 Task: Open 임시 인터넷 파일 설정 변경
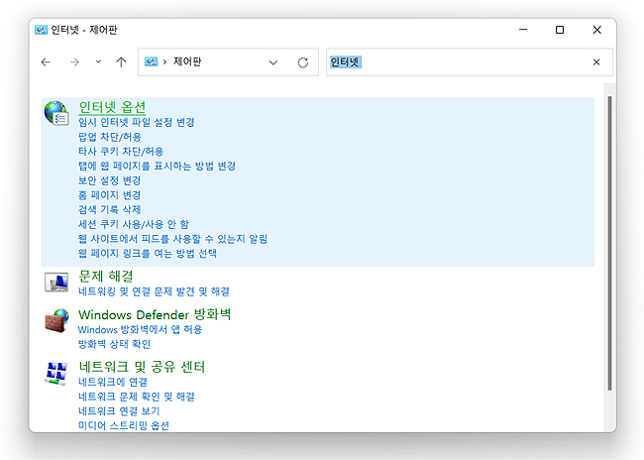pyautogui.click(x=137, y=122)
